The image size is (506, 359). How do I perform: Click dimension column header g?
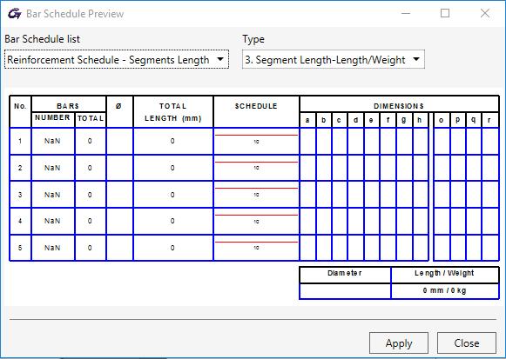coord(404,120)
